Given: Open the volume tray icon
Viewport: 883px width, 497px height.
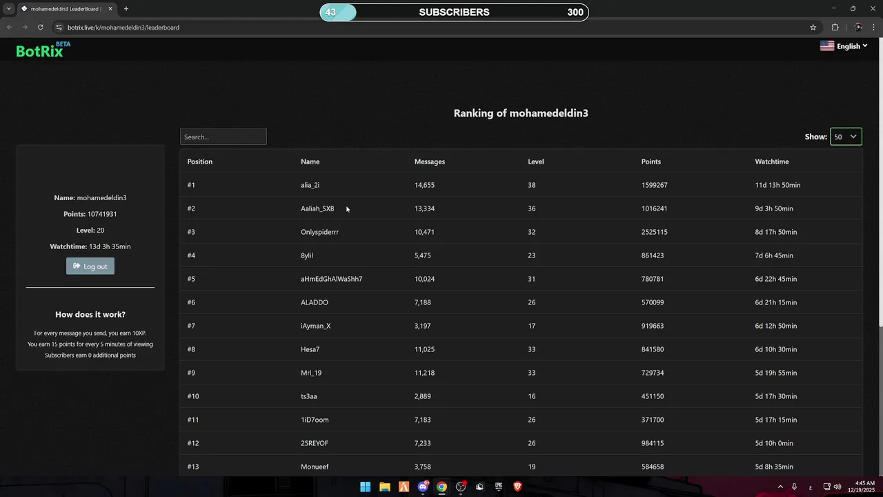Looking at the screenshot, I should (837, 487).
